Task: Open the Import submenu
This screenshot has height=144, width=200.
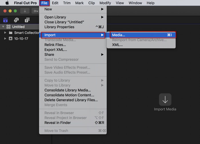Action: click(73, 35)
